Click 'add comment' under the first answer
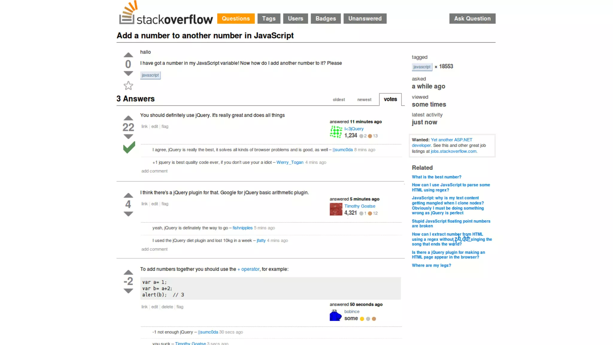The height and width of the screenshot is (345, 613). tap(154, 171)
